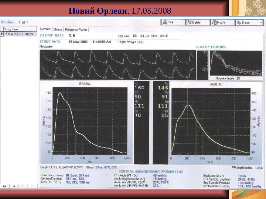
Task: Click the pulse waveform trace strip
Action: coord(118,65)
